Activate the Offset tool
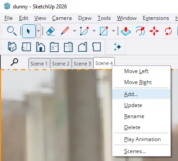 pos(140,31)
